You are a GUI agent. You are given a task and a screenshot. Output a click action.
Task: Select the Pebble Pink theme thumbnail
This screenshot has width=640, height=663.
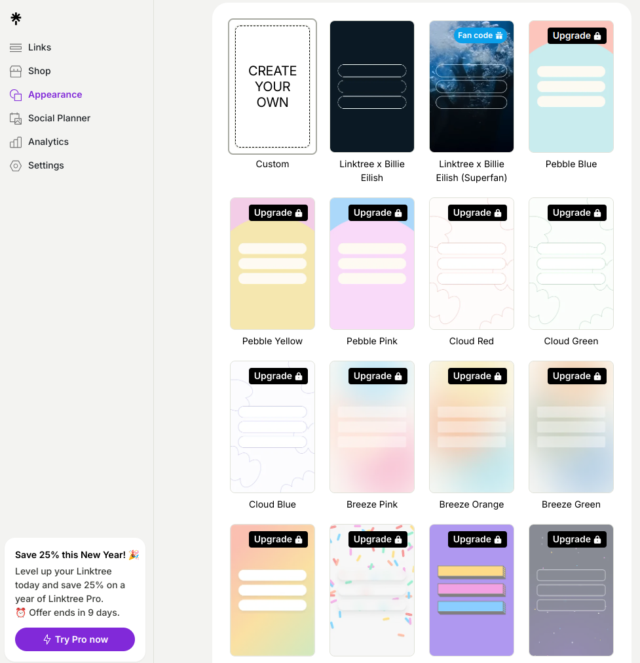371,264
